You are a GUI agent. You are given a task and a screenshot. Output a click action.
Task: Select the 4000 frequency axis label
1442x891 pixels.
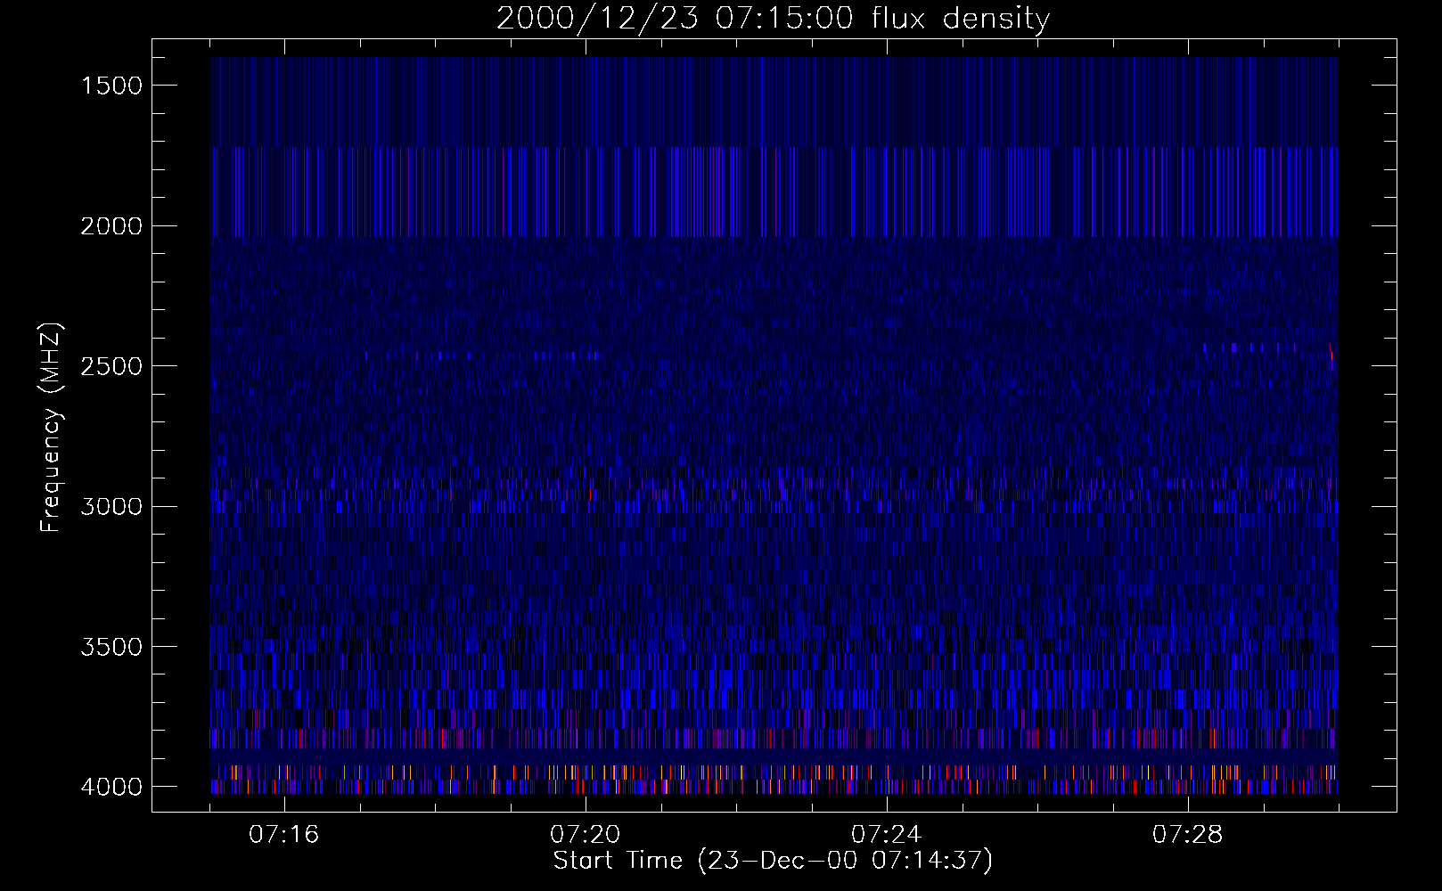[111, 787]
